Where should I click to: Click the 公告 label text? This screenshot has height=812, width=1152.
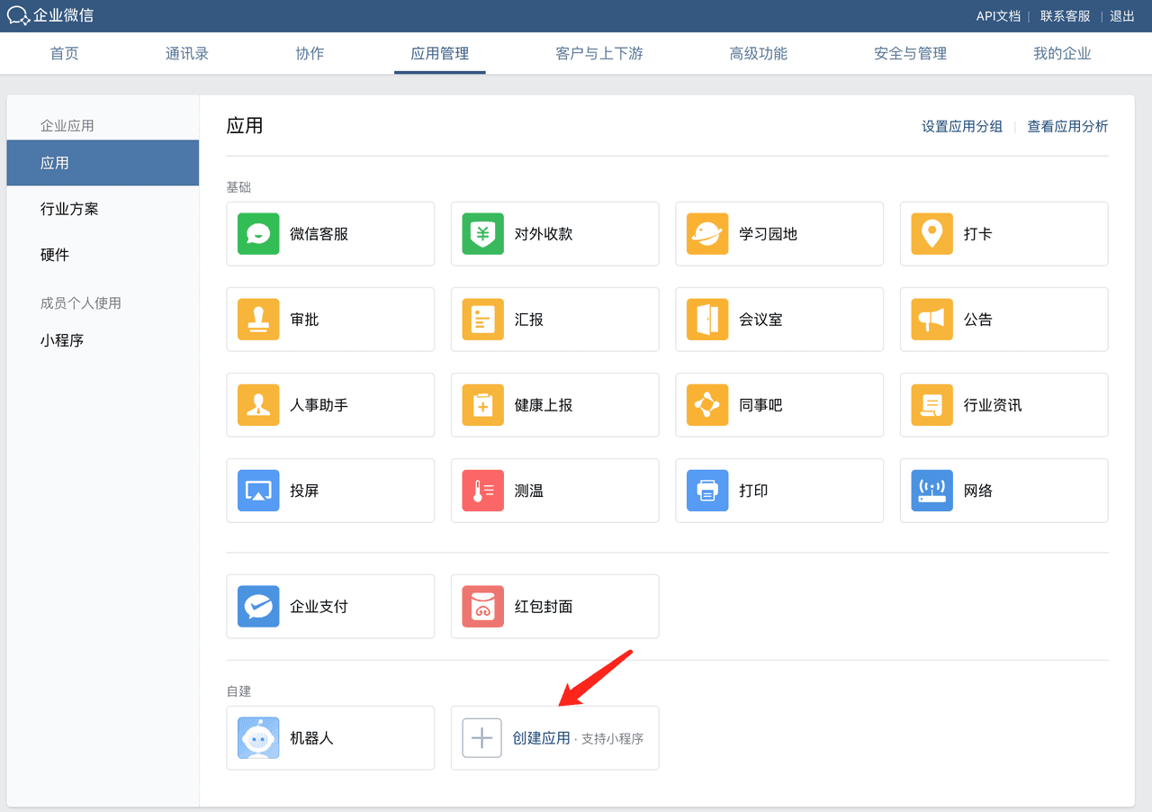pos(978,320)
